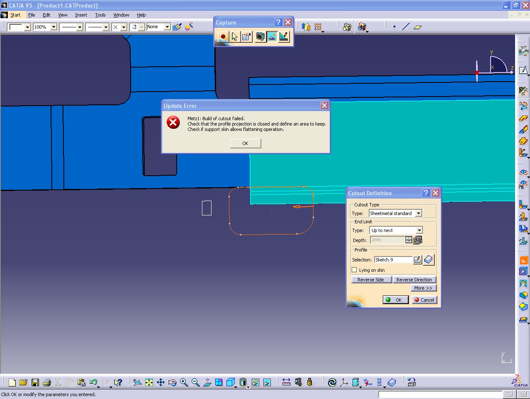Open the Edit menu
This screenshot has width=530, height=399.
46,15
